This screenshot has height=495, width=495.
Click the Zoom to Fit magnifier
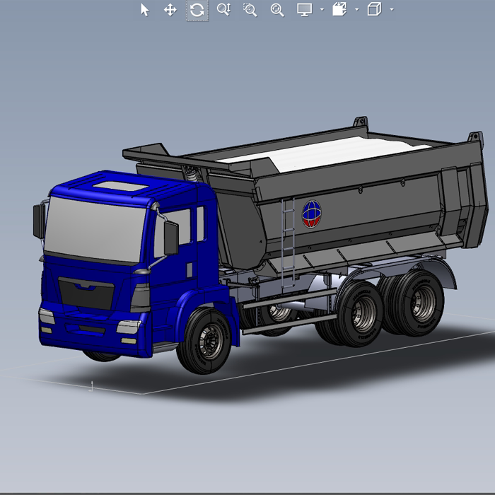[277, 10]
